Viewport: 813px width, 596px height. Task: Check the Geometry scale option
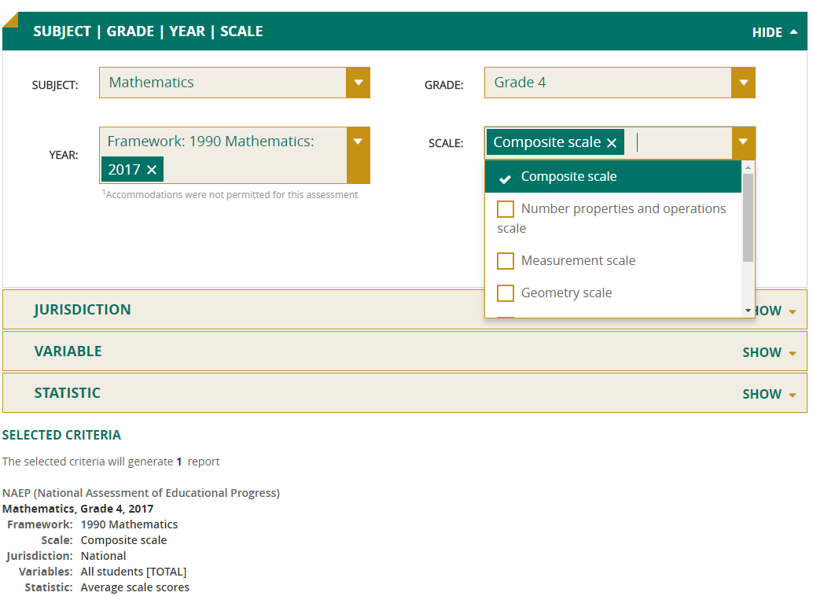coord(506,293)
